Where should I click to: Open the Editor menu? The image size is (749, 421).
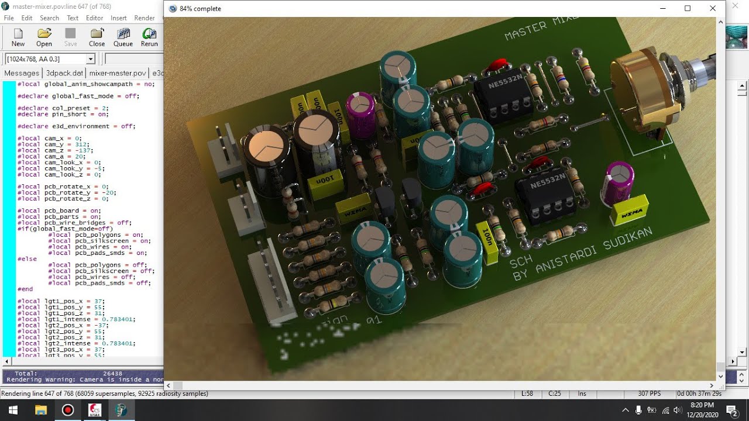pos(94,18)
